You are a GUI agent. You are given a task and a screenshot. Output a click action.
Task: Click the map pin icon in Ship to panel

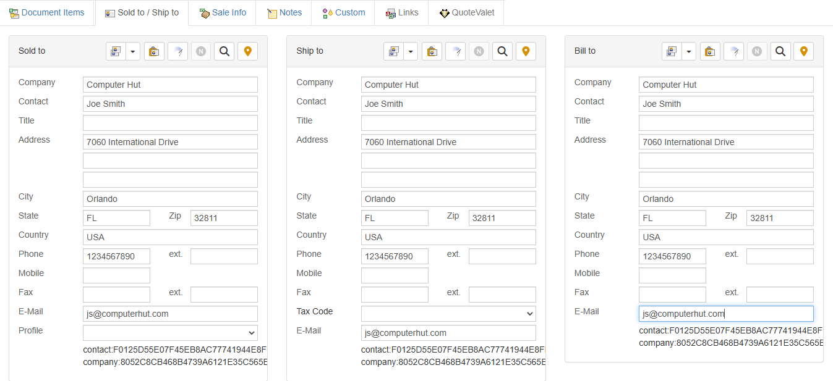(x=526, y=51)
